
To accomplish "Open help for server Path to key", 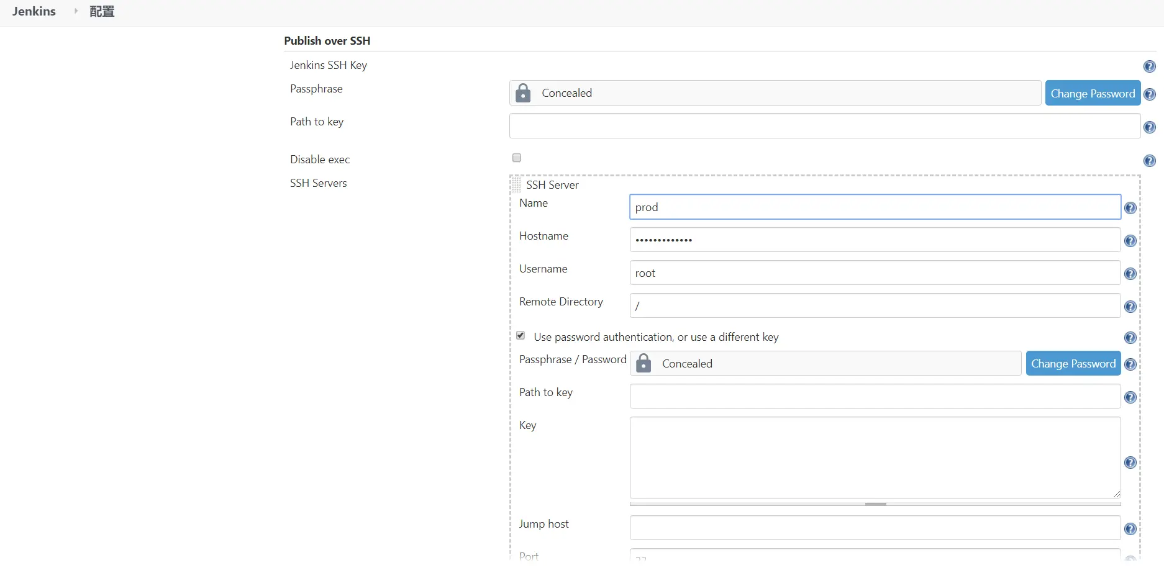I will click(x=1130, y=397).
